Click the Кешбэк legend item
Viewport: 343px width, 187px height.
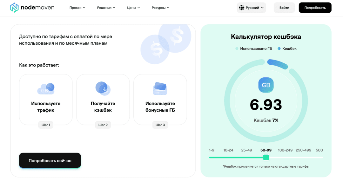point(287,48)
